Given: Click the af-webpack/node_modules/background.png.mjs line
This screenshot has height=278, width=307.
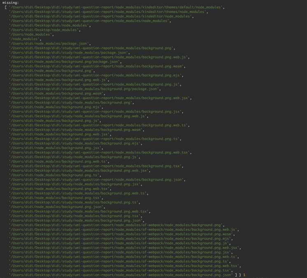Looking at the screenshot, I should (x=121, y=239).
